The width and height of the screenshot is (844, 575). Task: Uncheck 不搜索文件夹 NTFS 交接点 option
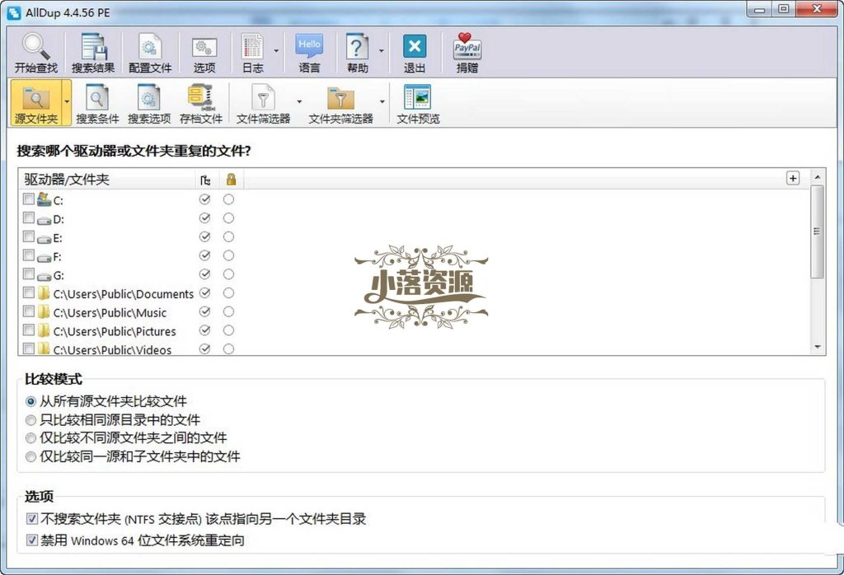tap(32, 518)
